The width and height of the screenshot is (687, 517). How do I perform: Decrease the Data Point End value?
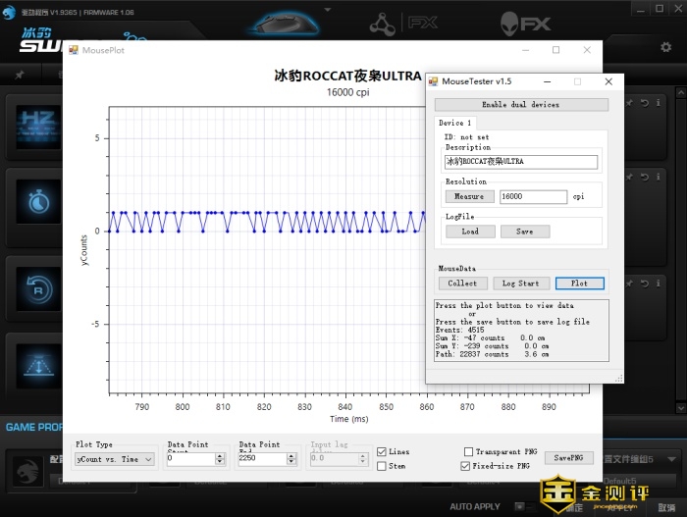click(x=292, y=462)
